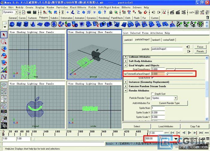This screenshot has width=210, height=151.
Task: Click the shelf trash can icon
Action: point(208,17)
